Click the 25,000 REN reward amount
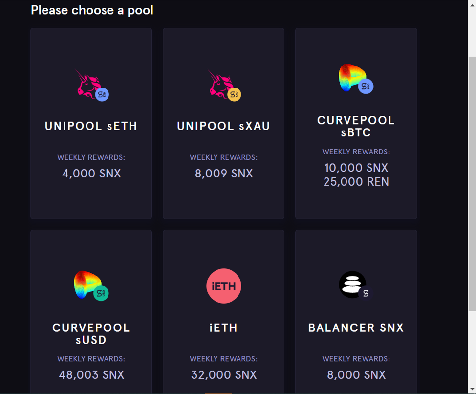This screenshot has width=476, height=394. 356,182
